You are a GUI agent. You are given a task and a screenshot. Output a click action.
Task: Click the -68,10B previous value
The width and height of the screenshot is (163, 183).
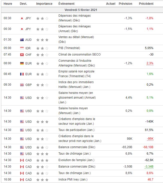tap(148, 147)
